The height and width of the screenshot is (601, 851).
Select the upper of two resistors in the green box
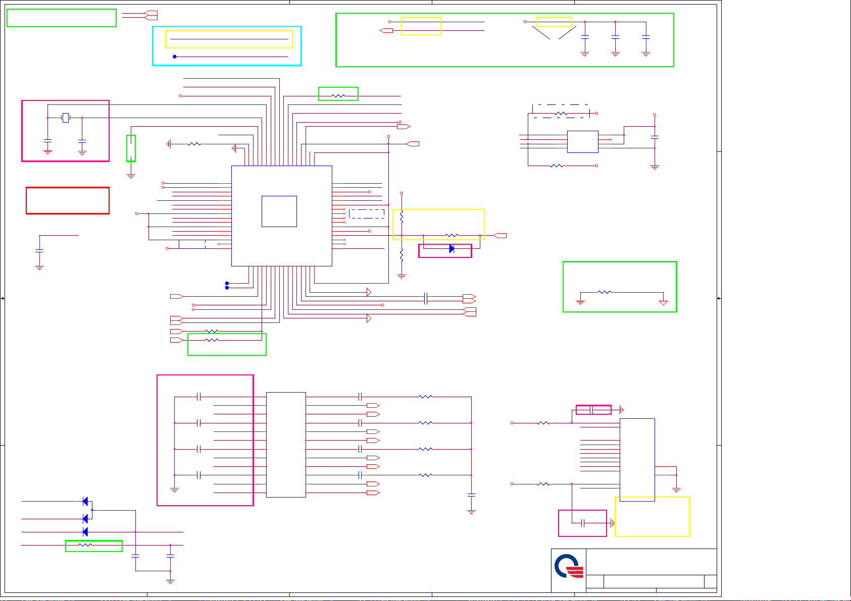pos(212,331)
